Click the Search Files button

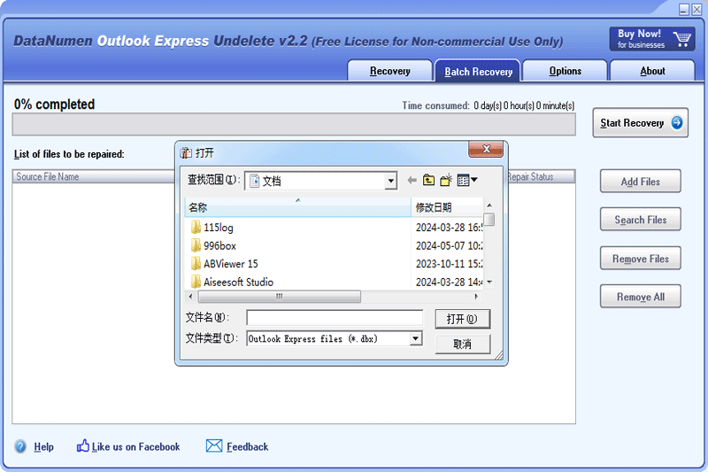(x=640, y=220)
